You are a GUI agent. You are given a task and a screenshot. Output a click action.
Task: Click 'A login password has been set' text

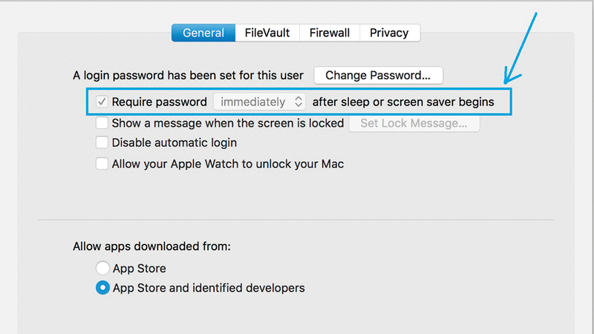coord(189,75)
